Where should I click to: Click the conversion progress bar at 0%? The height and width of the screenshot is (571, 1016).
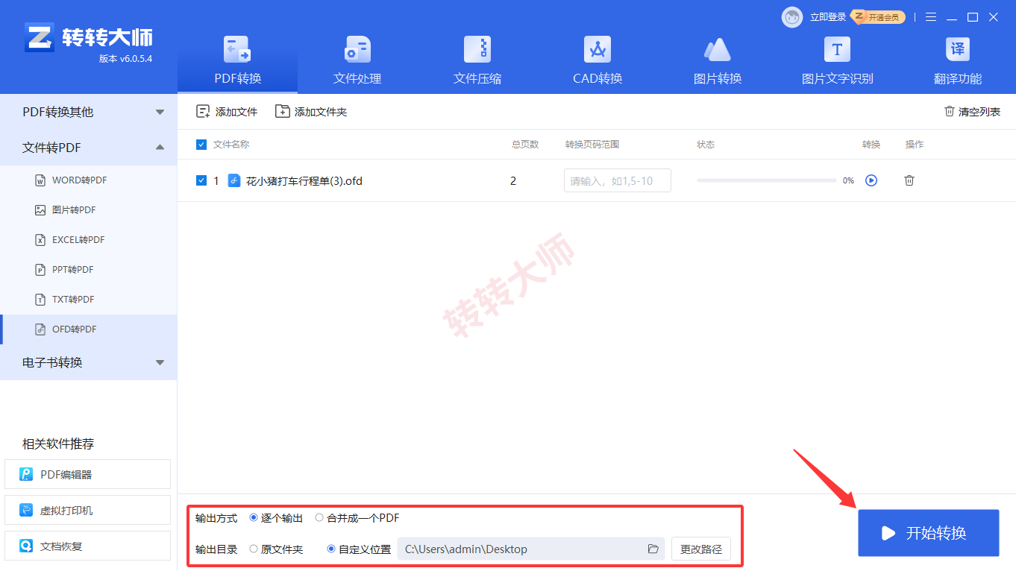767,180
